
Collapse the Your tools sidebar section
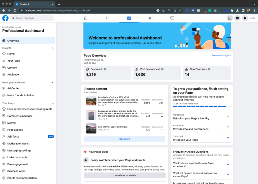53,103
